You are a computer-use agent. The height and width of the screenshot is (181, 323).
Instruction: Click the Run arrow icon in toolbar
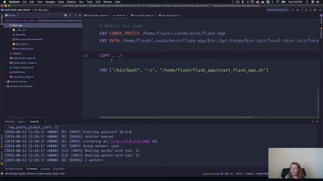pyautogui.click(x=293, y=10)
